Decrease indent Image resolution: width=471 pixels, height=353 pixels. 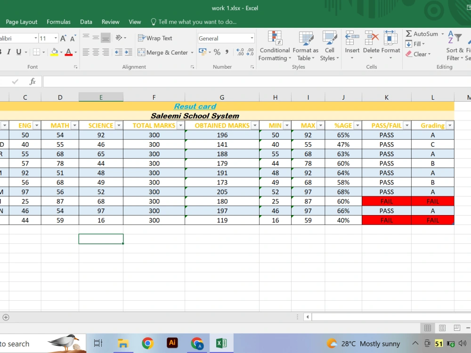coord(119,52)
